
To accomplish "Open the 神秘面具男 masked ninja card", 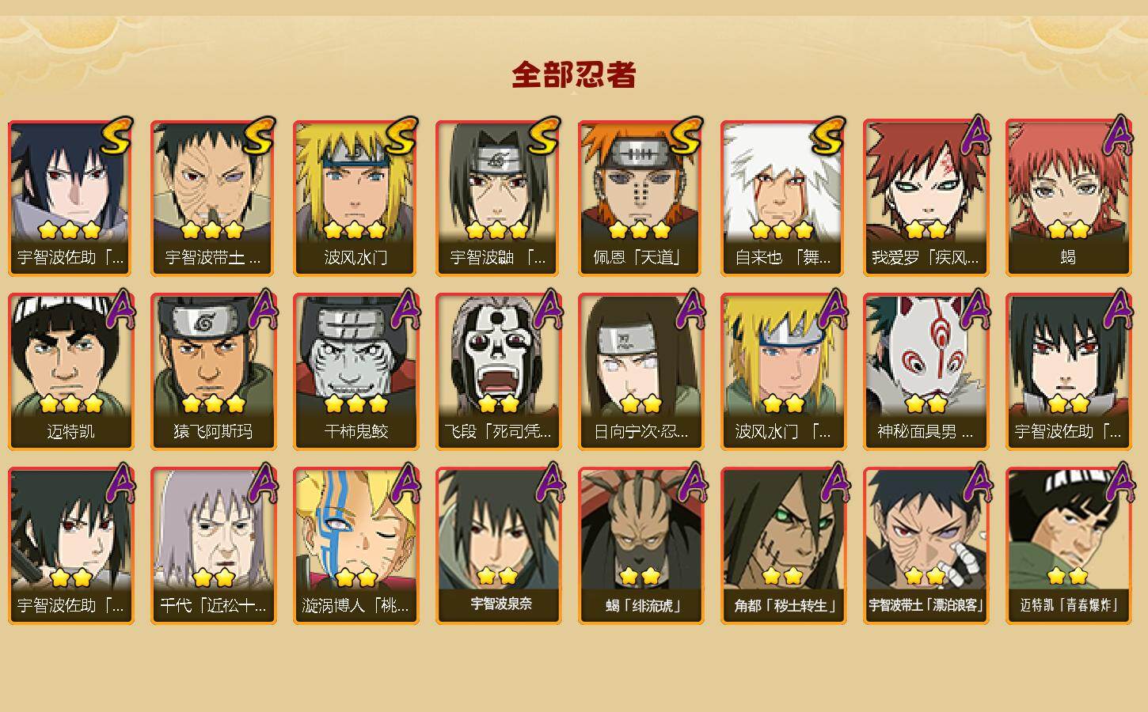I will tap(926, 372).
